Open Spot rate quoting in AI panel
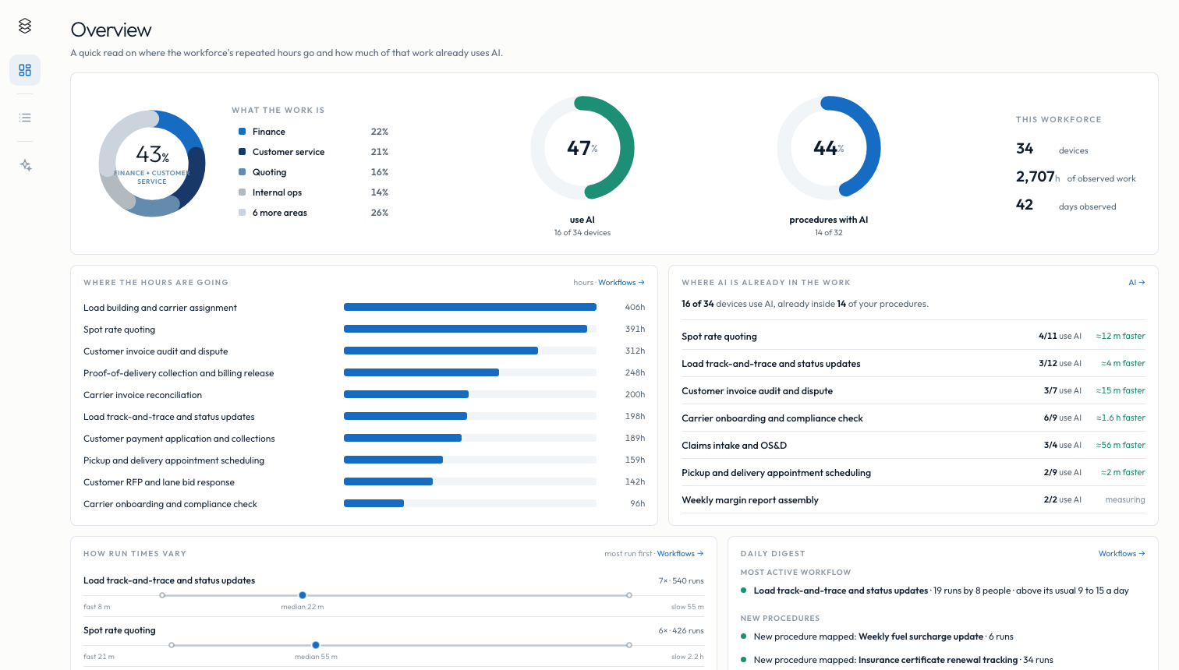Screen dimensions: 1179x670 pos(913,337)
